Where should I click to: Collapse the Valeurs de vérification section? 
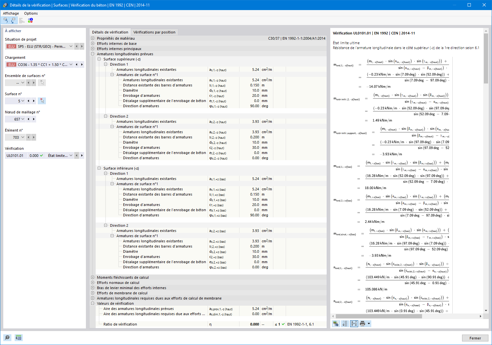pyautogui.click(x=93, y=303)
